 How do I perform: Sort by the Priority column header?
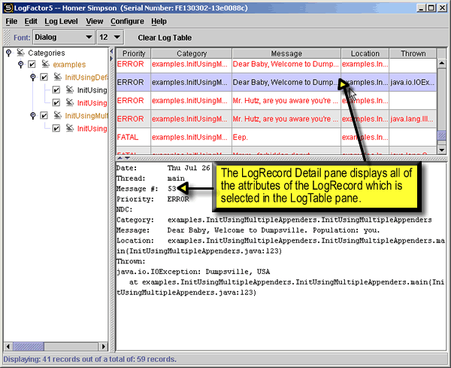tap(132, 53)
